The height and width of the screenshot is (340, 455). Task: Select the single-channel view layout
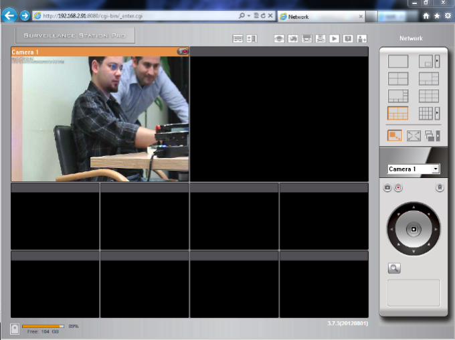pos(398,62)
